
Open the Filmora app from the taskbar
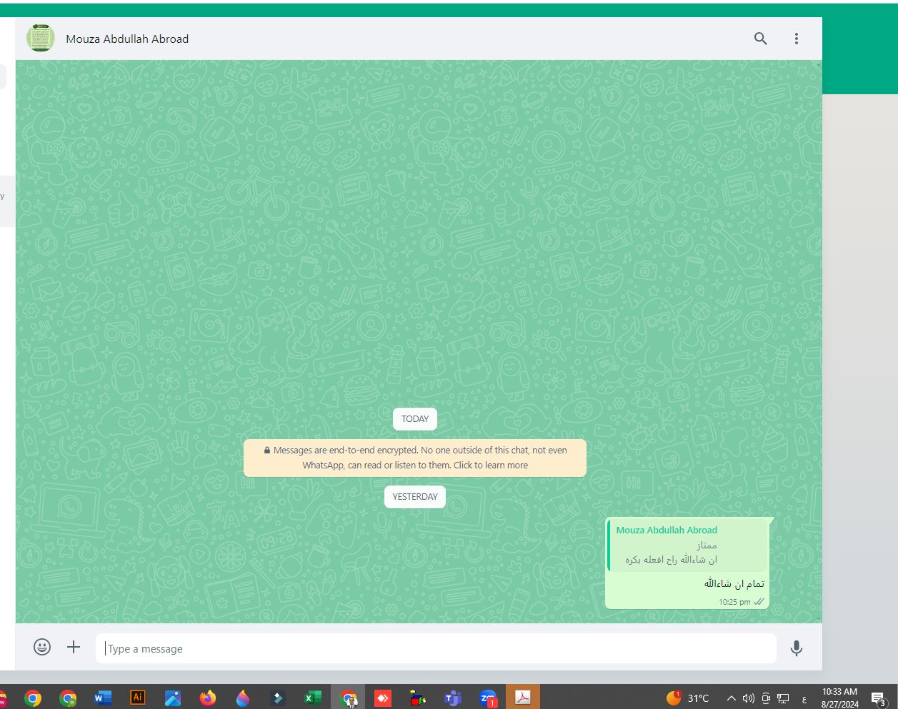point(278,698)
